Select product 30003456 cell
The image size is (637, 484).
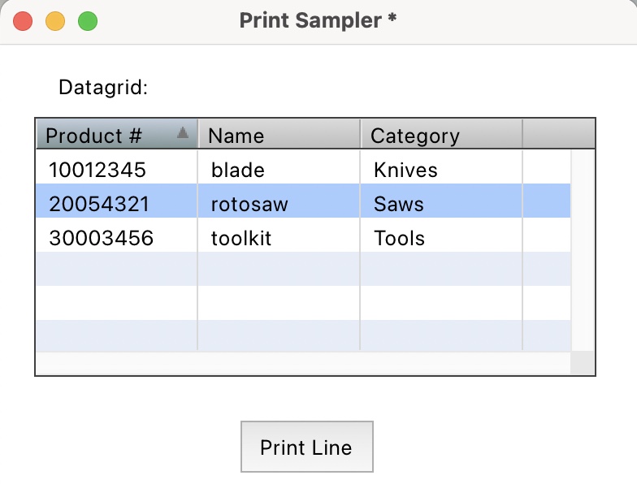click(101, 238)
